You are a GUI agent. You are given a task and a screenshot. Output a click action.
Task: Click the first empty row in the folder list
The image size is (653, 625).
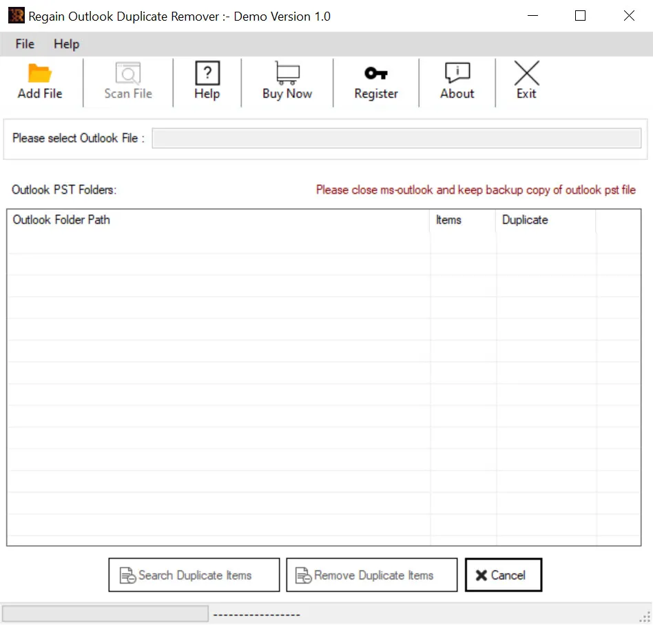pos(324,243)
